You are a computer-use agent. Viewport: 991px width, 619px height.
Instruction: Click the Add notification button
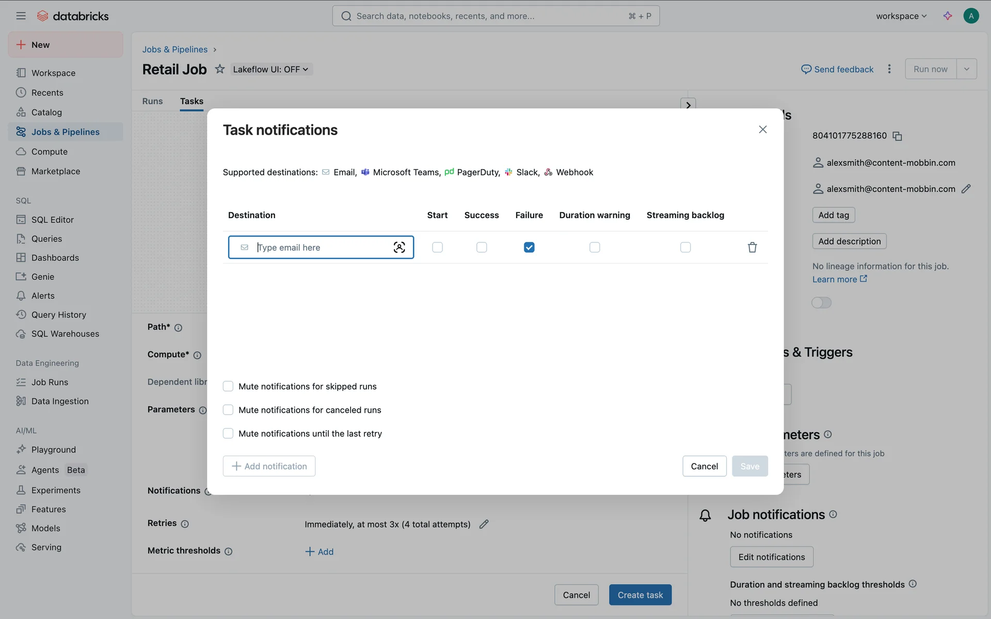(x=269, y=466)
